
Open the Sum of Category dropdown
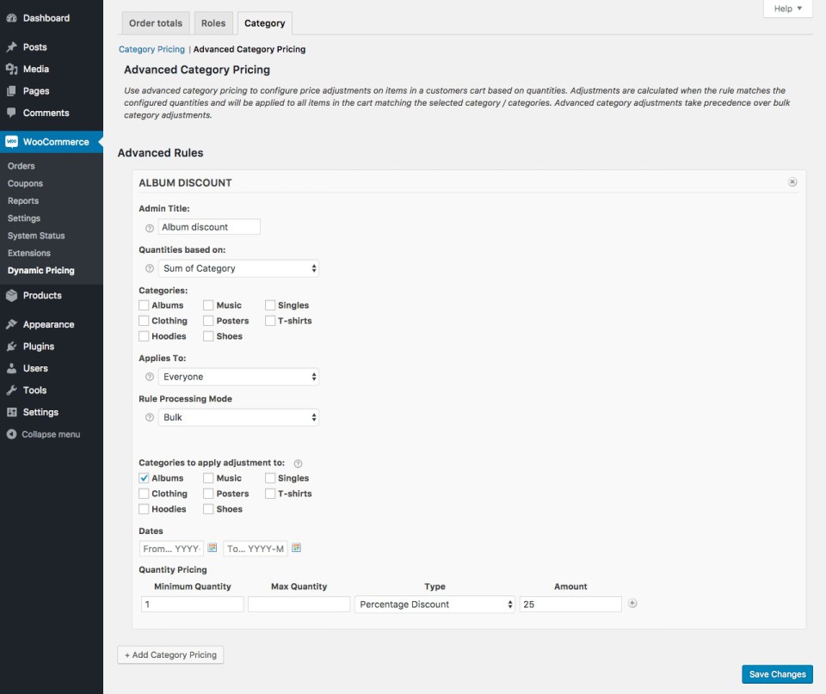click(238, 268)
